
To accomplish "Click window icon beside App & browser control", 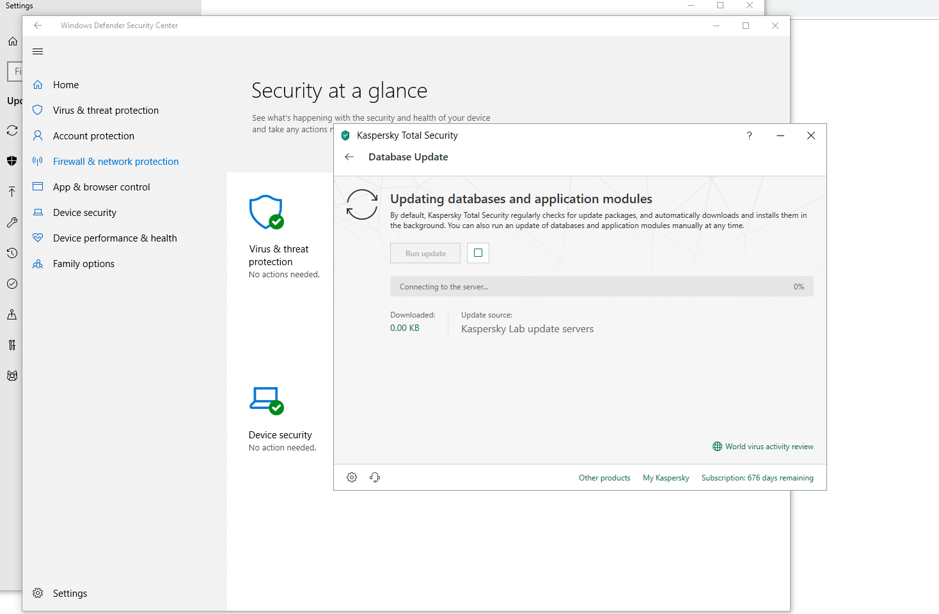I will click(x=38, y=187).
